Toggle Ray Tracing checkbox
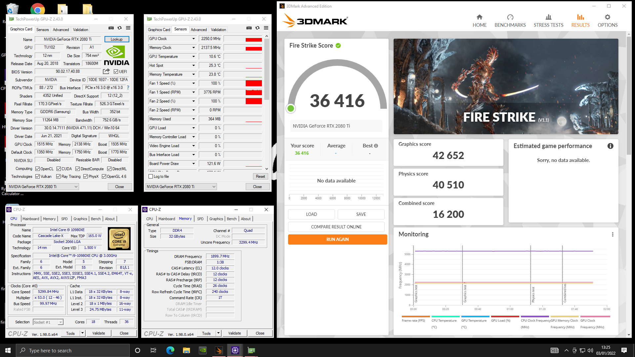 tap(59, 177)
